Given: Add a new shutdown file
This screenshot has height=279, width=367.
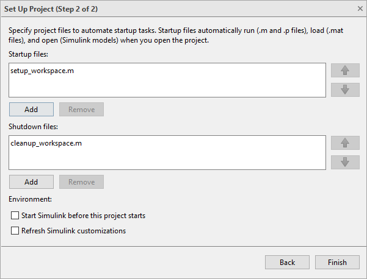Looking at the screenshot, I should point(31,182).
